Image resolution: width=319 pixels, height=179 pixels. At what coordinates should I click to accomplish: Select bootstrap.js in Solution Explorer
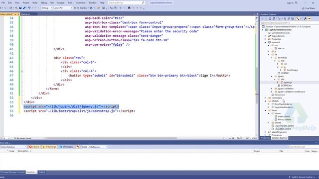point(293,70)
